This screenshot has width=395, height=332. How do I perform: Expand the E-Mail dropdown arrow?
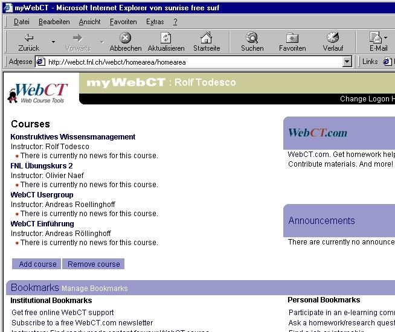click(x=386, y=38)
